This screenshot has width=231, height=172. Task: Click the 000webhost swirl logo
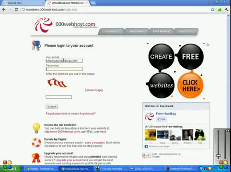(x=44, y=25)
